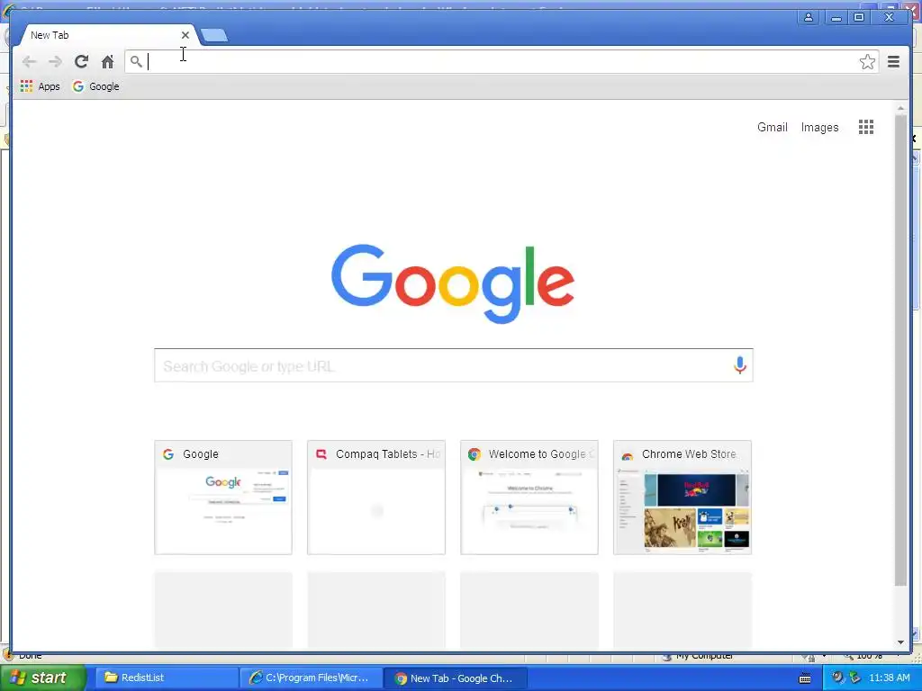
Task: Open the Images link
Action: pos(819,127)
